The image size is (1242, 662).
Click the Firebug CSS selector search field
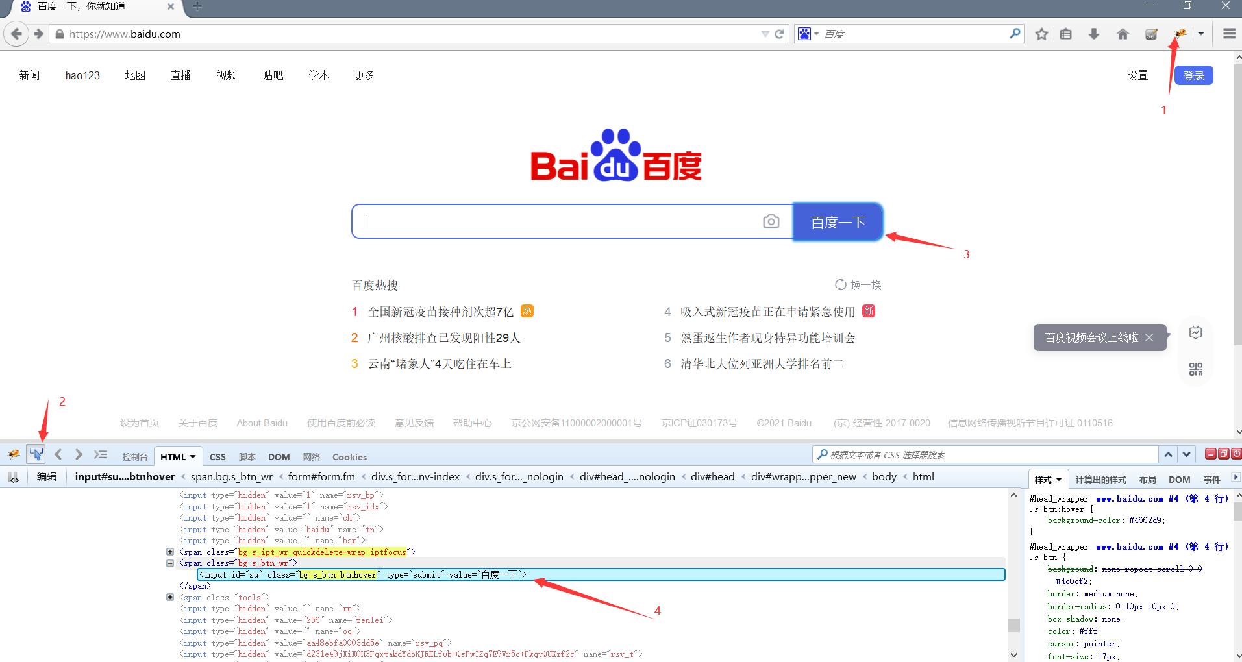(987, 454)
